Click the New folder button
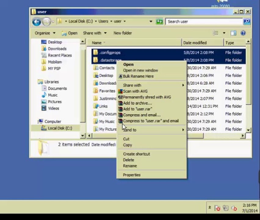This screenshot has width=260, height=220. coord(123,33)
